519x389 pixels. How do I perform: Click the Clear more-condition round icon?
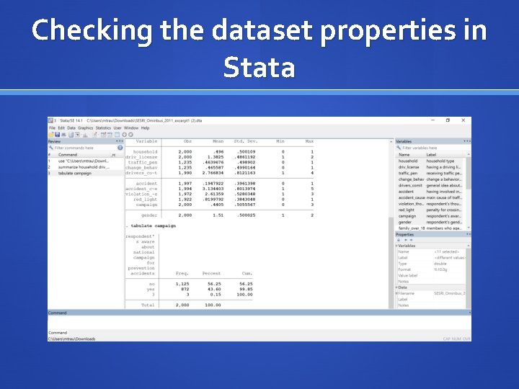pos(125,135)
